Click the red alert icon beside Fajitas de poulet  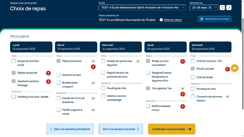48,73
